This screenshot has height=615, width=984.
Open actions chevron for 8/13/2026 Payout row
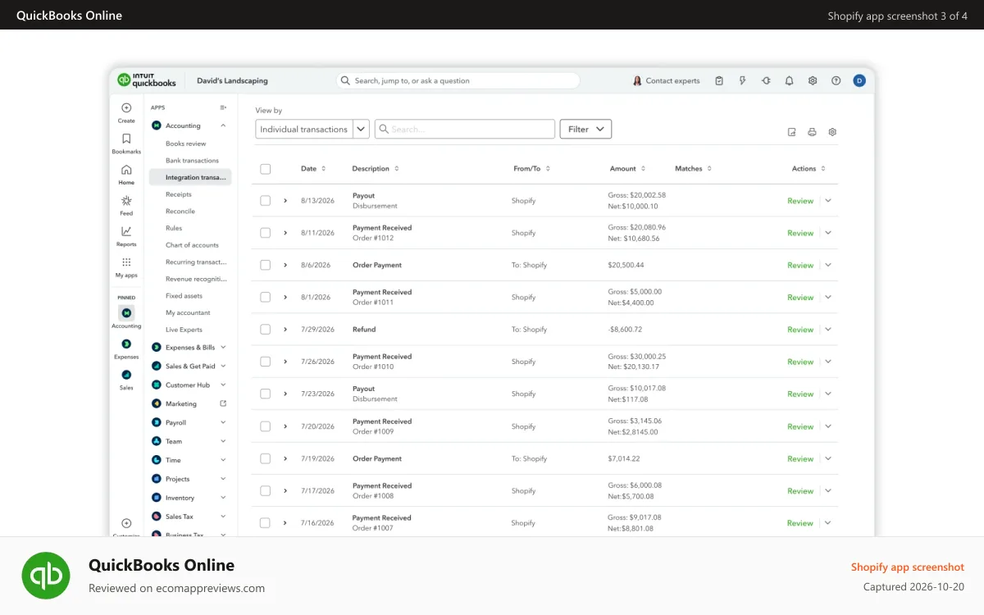pos(828,201)
